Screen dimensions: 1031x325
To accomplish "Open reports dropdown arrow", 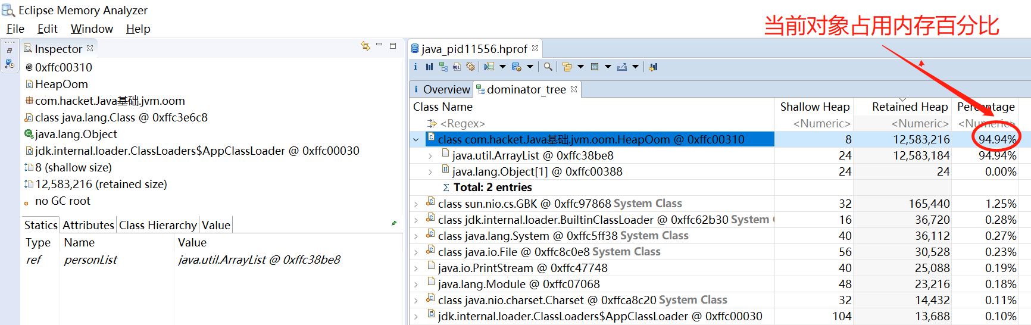I will pos(503,67).
